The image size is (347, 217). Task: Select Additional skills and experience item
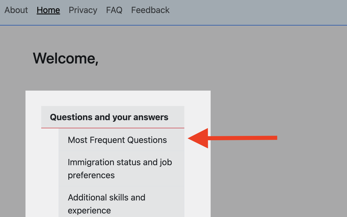[106, 204]
